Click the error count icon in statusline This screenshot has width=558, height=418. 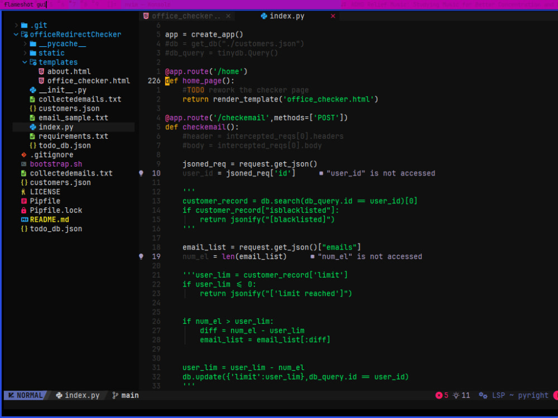[439, 395]
